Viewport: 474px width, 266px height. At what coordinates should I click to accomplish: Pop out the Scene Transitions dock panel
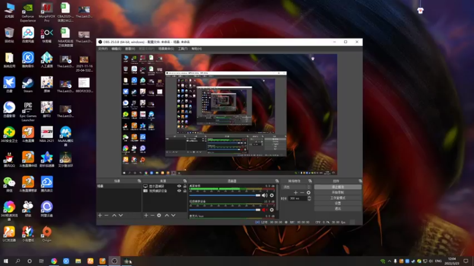pos(310,181)
